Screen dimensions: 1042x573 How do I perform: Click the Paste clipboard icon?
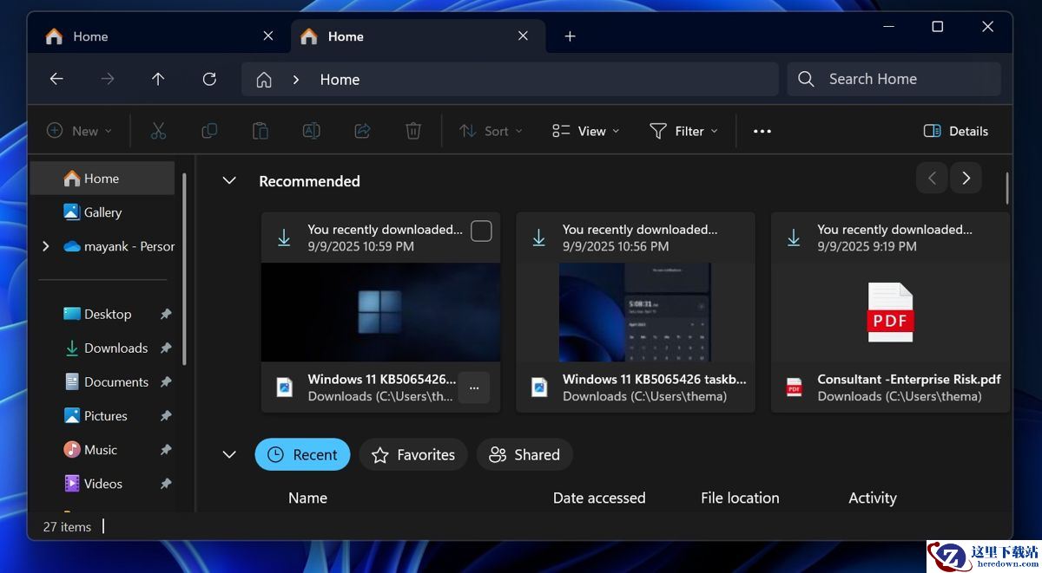(x=260, y=131)
